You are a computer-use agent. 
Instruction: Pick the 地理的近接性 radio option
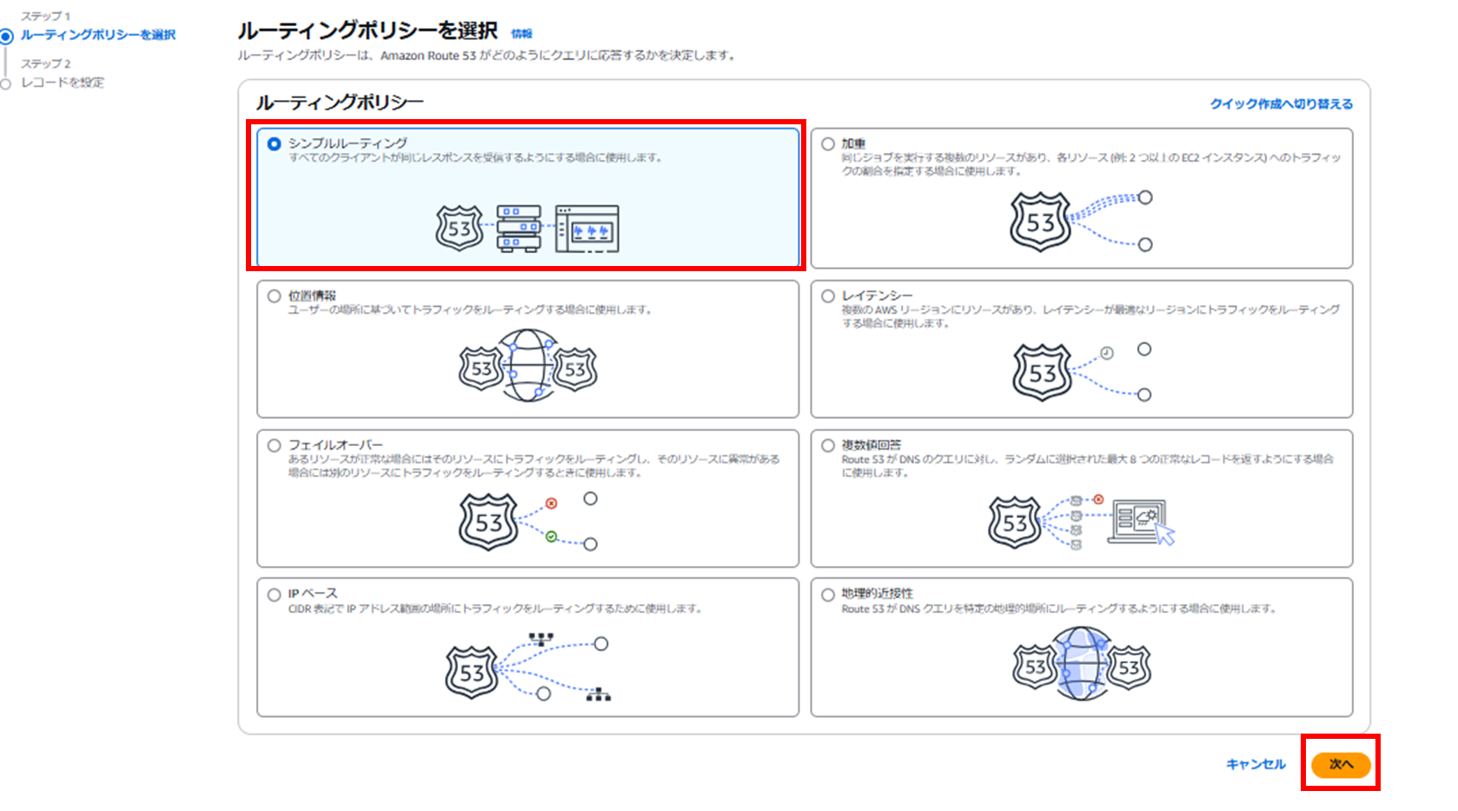point(828,595)
